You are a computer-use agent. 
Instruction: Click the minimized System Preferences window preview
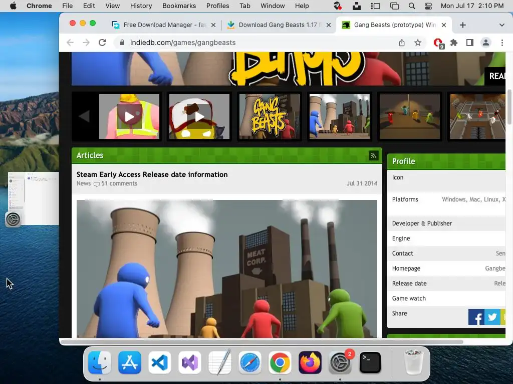click(33, 198)
